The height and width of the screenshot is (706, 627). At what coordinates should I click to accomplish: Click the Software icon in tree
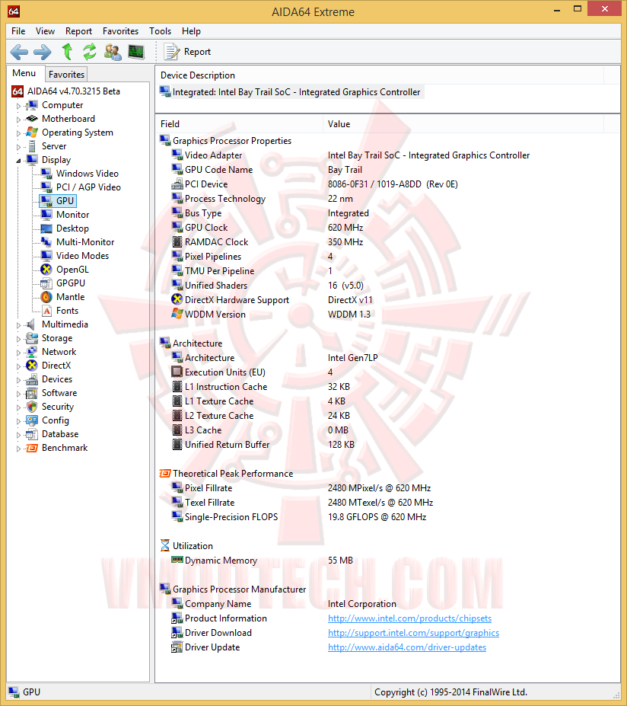[x=31, y=393]
